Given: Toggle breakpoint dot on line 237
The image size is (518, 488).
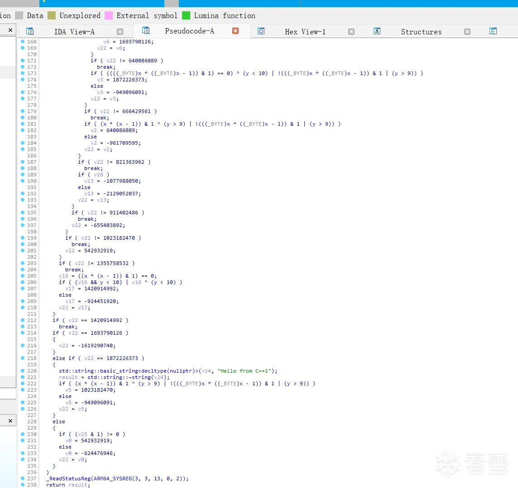Looking at the screenshot, I should 23,479.
